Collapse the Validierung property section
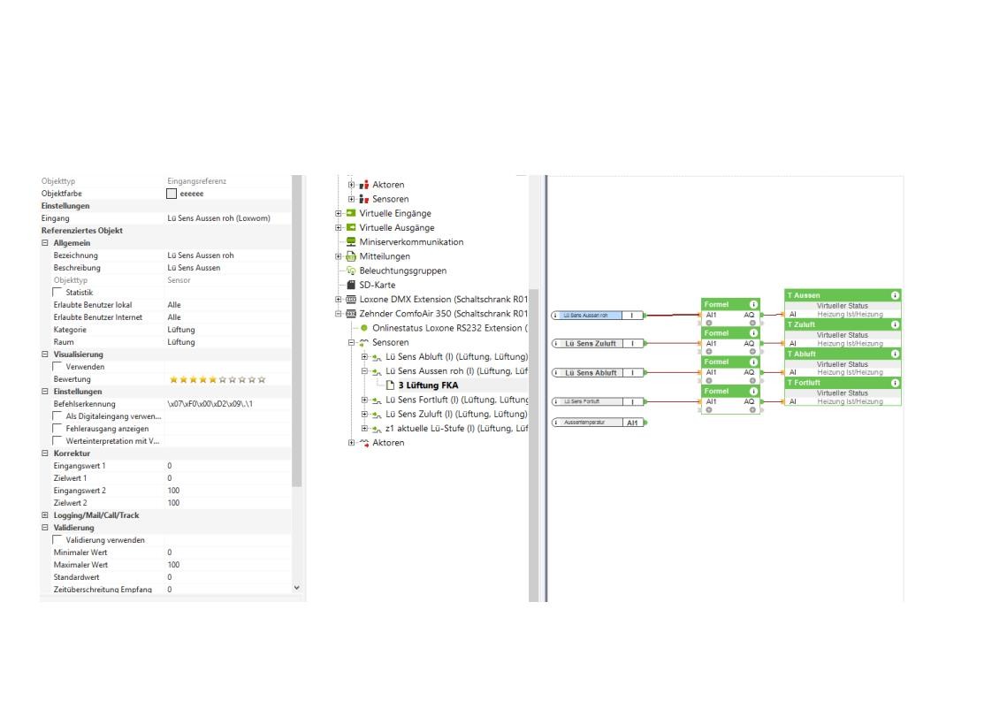992x701 pixels. 45,528
